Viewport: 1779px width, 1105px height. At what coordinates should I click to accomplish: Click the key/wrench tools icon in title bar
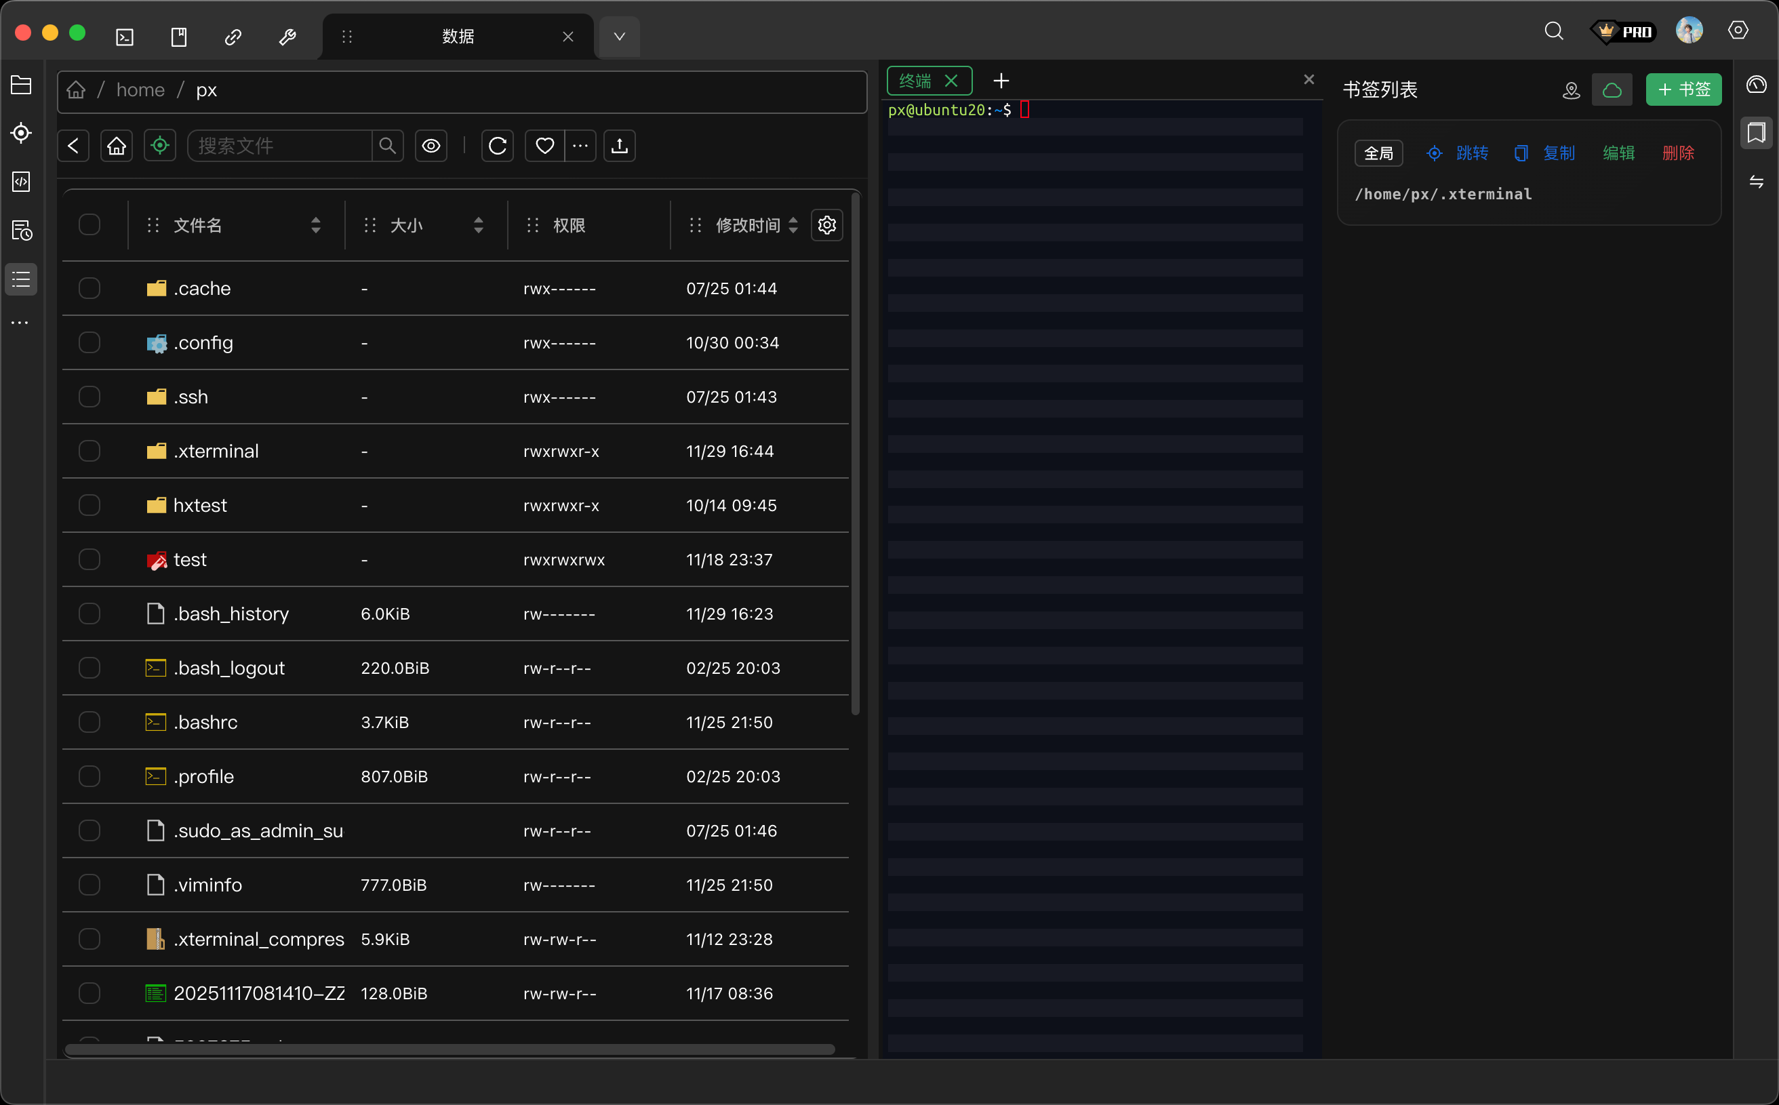click(x=287, y=37)
